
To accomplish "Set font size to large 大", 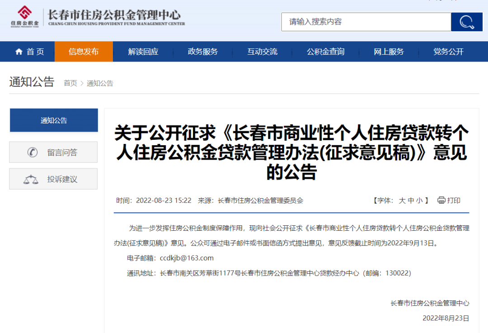I will click(402, 200).
